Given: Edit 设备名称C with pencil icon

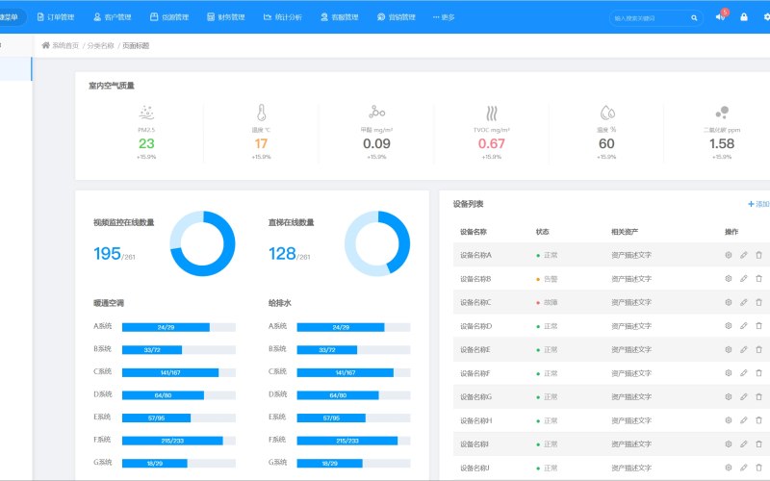Looking at the screenshot, I should click(x=743, y=302).
